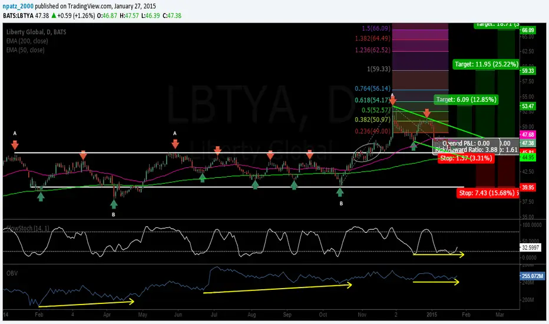
Task: Click the 2015 label on time axis
Action: [432, 315]
